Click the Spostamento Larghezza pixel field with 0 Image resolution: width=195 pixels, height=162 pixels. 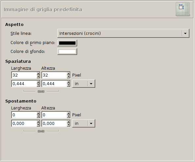pos(24,115)
